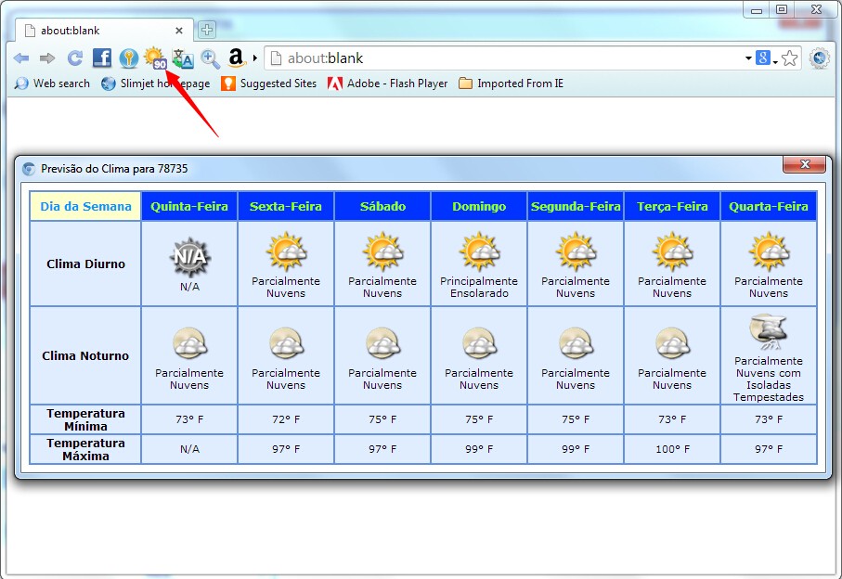Viewport: 842px width, 579px height.
Task: Click the Sábado column header
Action: tap(382, 207)
